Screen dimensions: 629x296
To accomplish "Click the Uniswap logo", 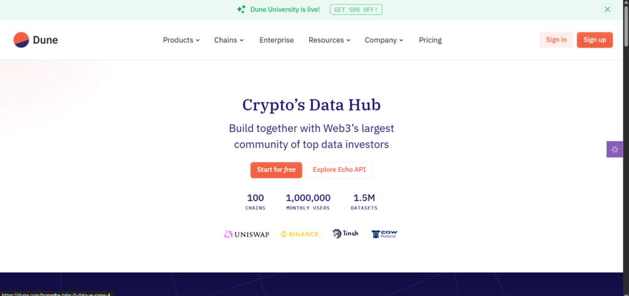I will point(246,234).
